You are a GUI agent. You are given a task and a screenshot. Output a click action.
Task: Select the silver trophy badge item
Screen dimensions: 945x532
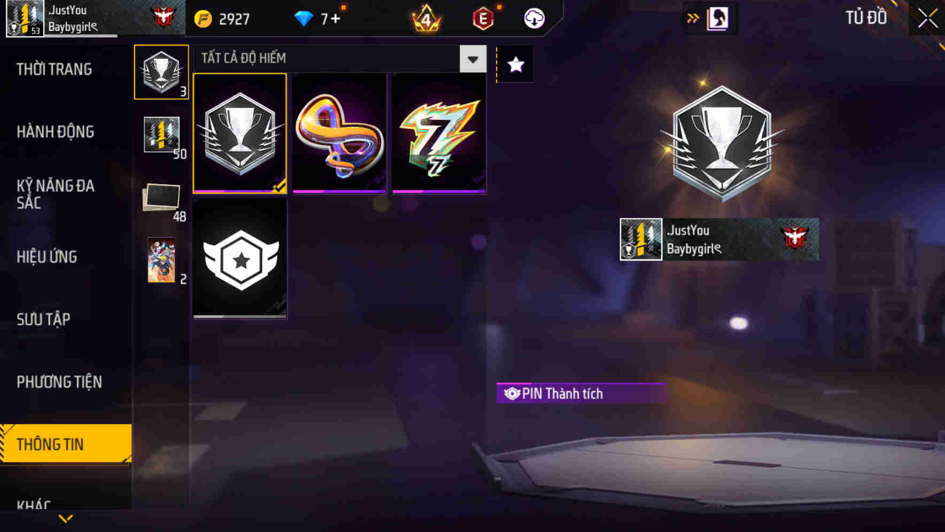pos(240,134)
